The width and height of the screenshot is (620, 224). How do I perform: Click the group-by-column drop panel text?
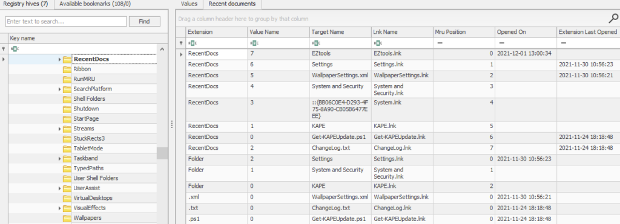(x=243, y=19)
